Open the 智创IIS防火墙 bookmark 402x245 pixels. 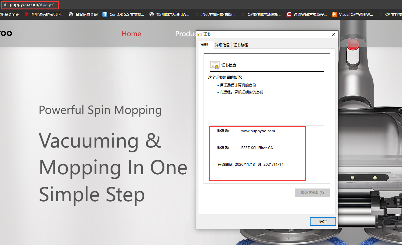pyautogui.click(x=169, y=14)
